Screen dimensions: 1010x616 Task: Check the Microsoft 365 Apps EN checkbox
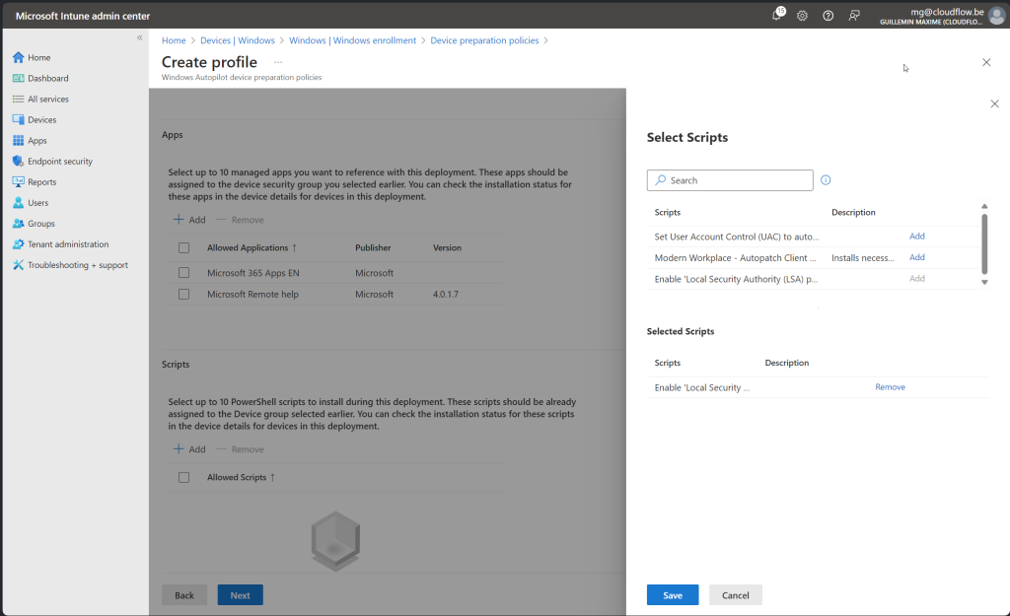pos(183,273)
